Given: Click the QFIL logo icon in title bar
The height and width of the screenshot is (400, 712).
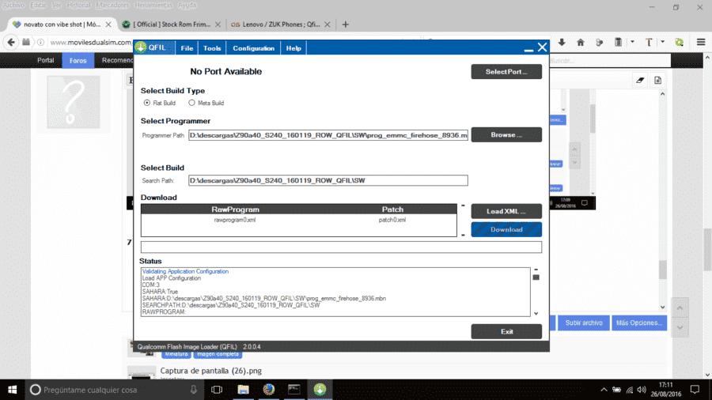Looking at the screenshot, I should click(x=141, y=47).
